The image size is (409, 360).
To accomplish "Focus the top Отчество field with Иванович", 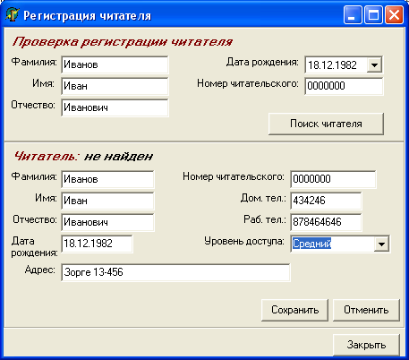I will tap(115, 107).
